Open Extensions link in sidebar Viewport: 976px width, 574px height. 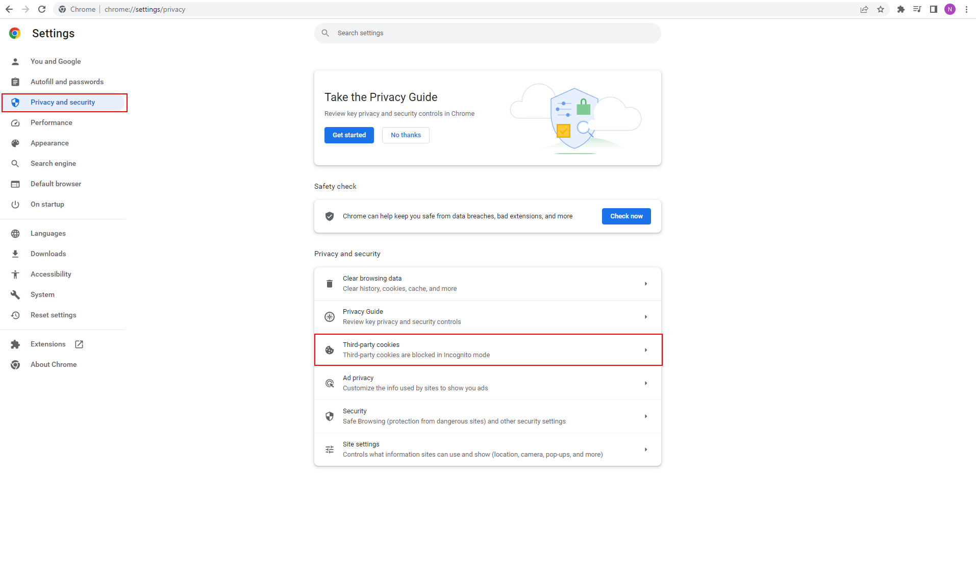pyautogui.click(x=48, y=344)
